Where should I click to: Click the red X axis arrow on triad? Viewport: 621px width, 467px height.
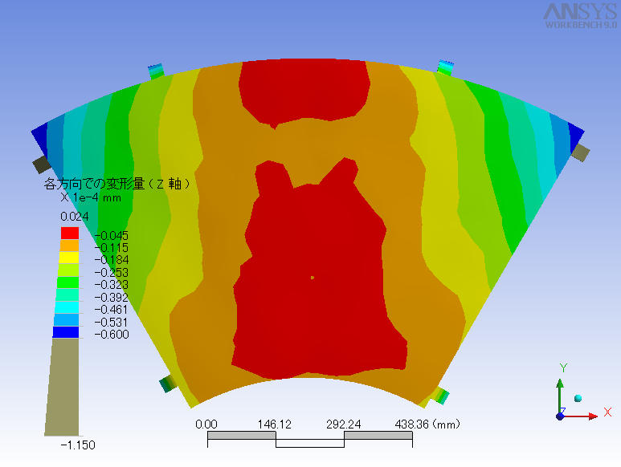point(582,416)
